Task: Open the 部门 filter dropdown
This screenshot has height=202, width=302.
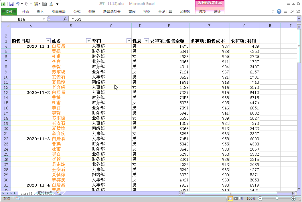Action: pyautogui.click(x=129, y=41)
